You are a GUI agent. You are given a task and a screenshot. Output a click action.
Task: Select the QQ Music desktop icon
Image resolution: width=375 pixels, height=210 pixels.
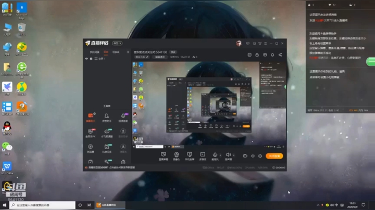click(21, 88)
